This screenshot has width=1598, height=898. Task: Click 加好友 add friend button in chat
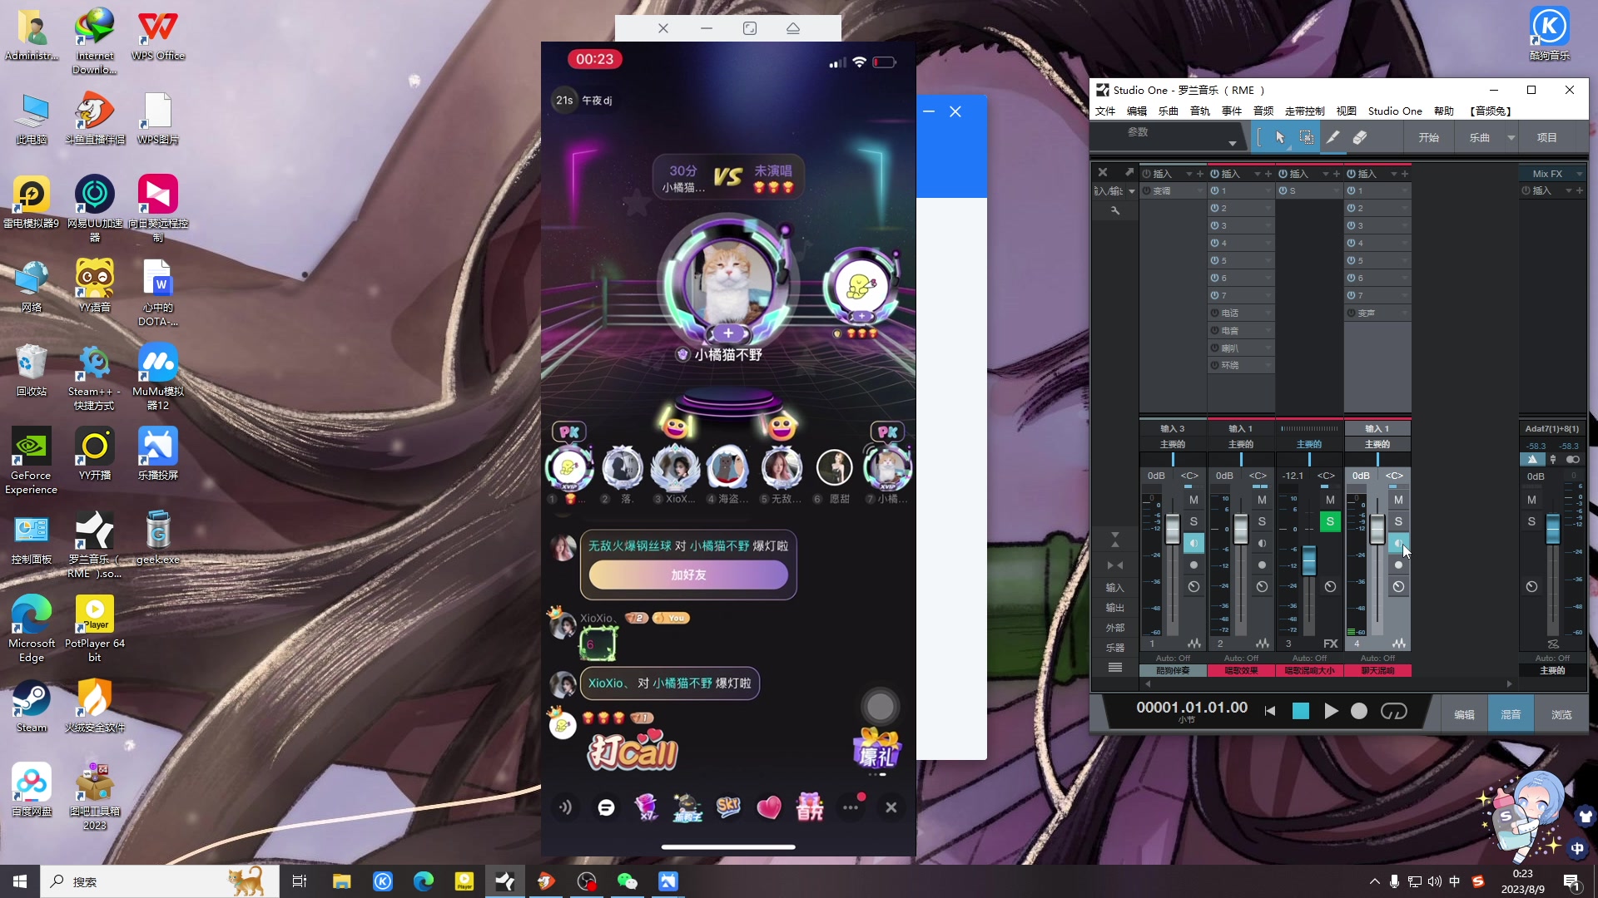pyautogui.click(x=688, y=575)
